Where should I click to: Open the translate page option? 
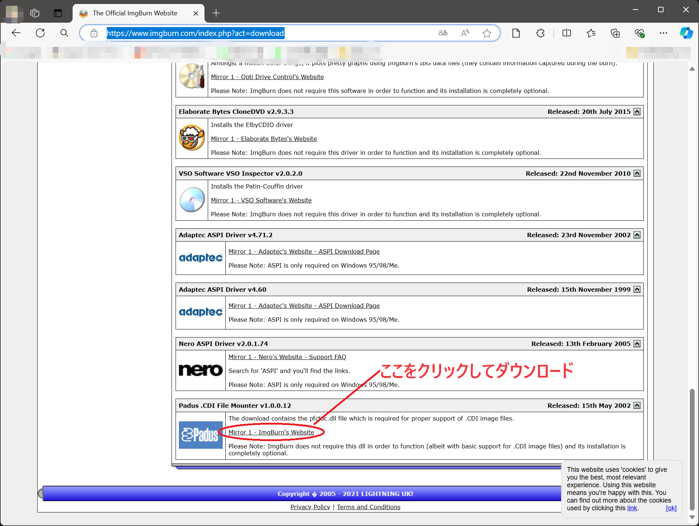(443, 33)
